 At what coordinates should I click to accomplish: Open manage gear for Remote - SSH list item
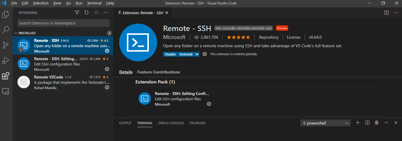(x=107, y=51)
